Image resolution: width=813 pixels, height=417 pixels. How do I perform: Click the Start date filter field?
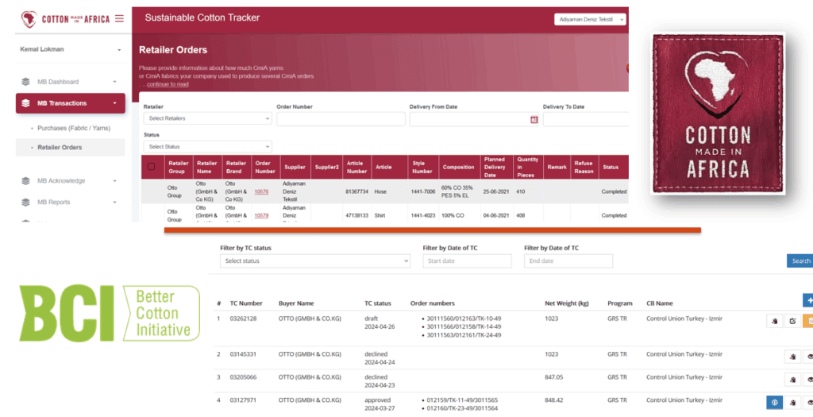[467, 261]
